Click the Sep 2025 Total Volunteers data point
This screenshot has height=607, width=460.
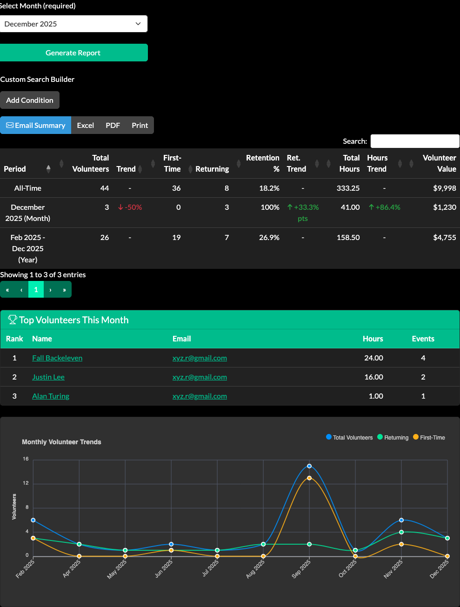[309, 466]
